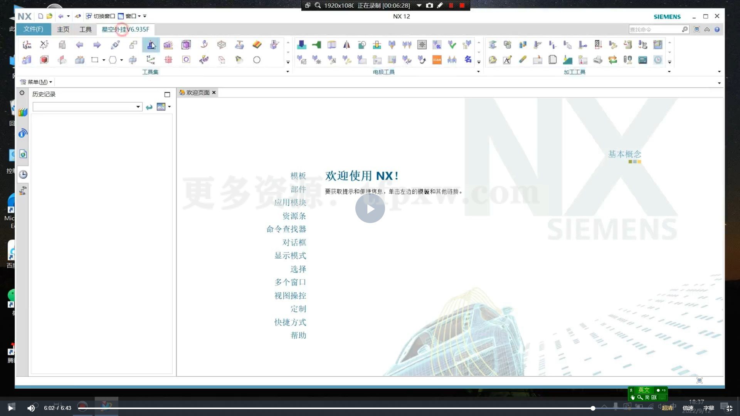
Task: Switch to the 星空外挂V6.935F ribbon tab
Action: 126,29
